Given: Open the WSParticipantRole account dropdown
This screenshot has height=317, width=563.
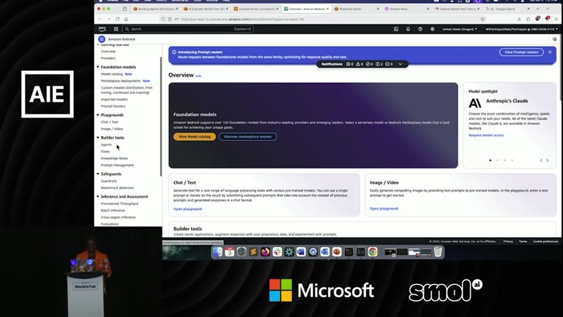Looking at the screenshot, I should tap(521, 29).
